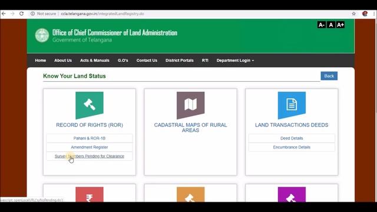
Task: Click the blue Land Transactions Deeds document icon
Action: (292, 105)
